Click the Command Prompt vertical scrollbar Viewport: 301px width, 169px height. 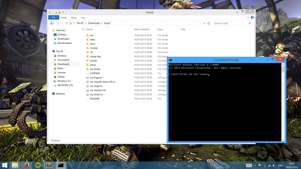[283, 100]
